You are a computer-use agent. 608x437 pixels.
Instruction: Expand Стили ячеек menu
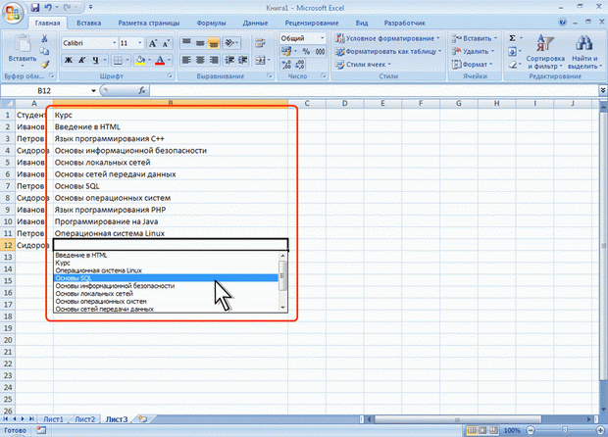pos(363,65)
